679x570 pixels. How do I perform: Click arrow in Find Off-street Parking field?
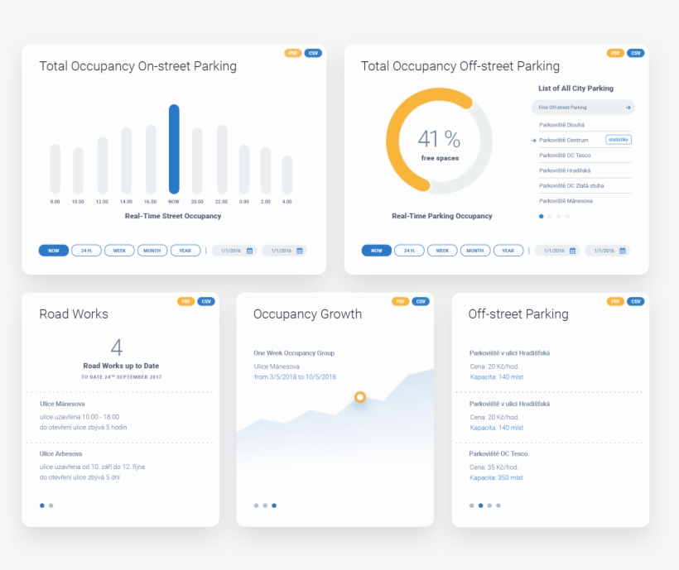click(x=628, y=108)
